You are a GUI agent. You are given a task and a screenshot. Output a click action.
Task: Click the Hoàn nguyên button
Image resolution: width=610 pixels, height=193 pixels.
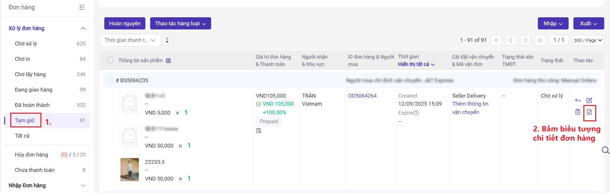(125, 23)
